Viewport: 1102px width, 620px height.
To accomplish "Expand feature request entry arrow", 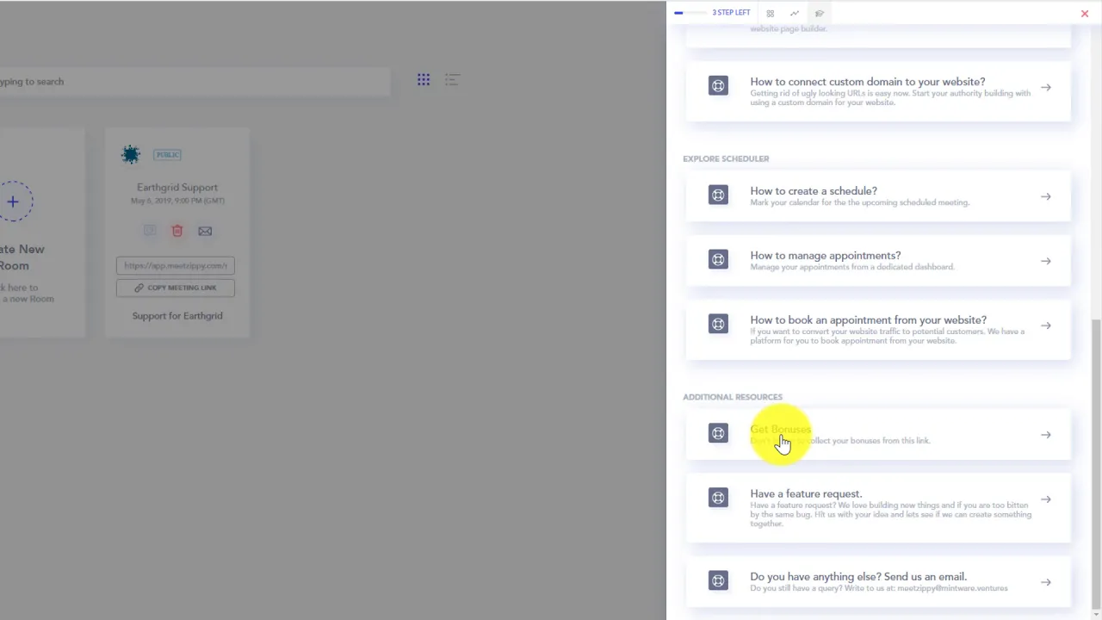I will [1045, 499].
